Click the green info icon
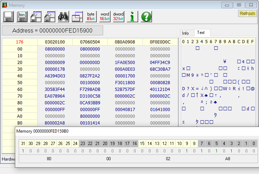This screenshot has height=174, width=259. [132, 16]
